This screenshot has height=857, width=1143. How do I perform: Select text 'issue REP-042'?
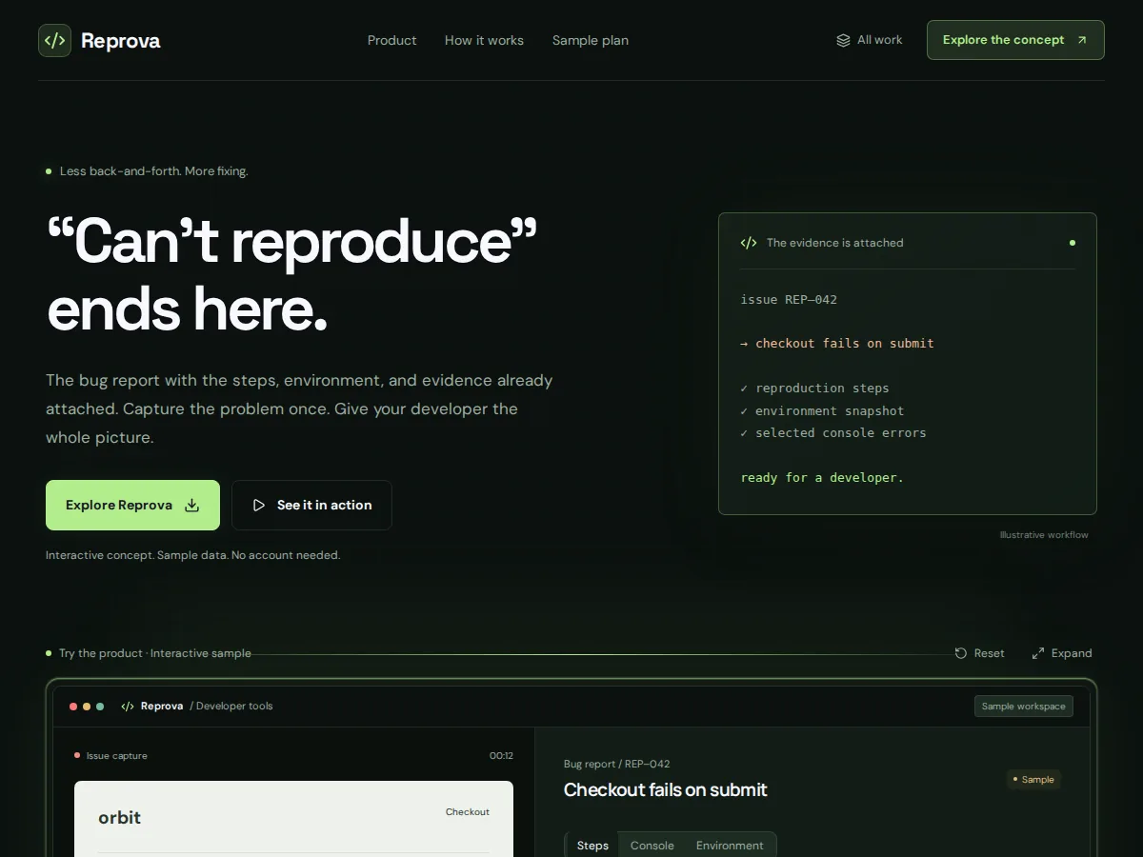789,299
